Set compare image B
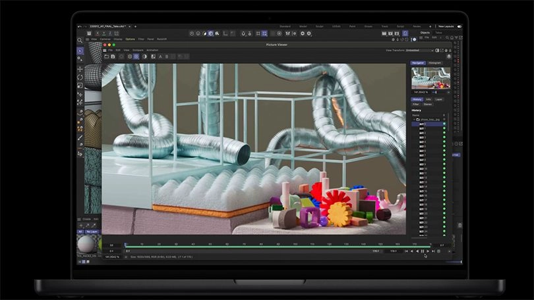Screen dimensions: 534x300 [167, 57]
